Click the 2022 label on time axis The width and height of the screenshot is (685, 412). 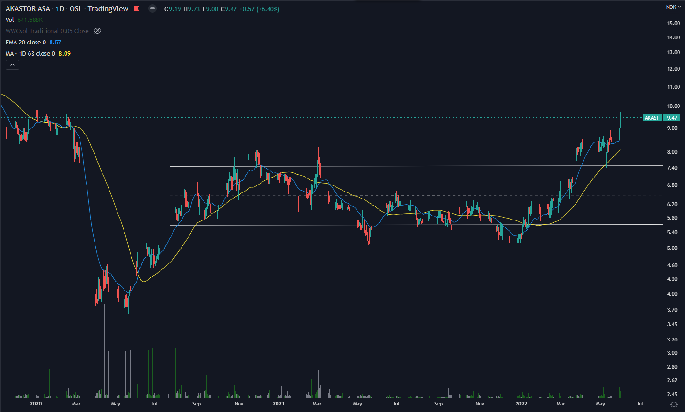click(521, 404)
